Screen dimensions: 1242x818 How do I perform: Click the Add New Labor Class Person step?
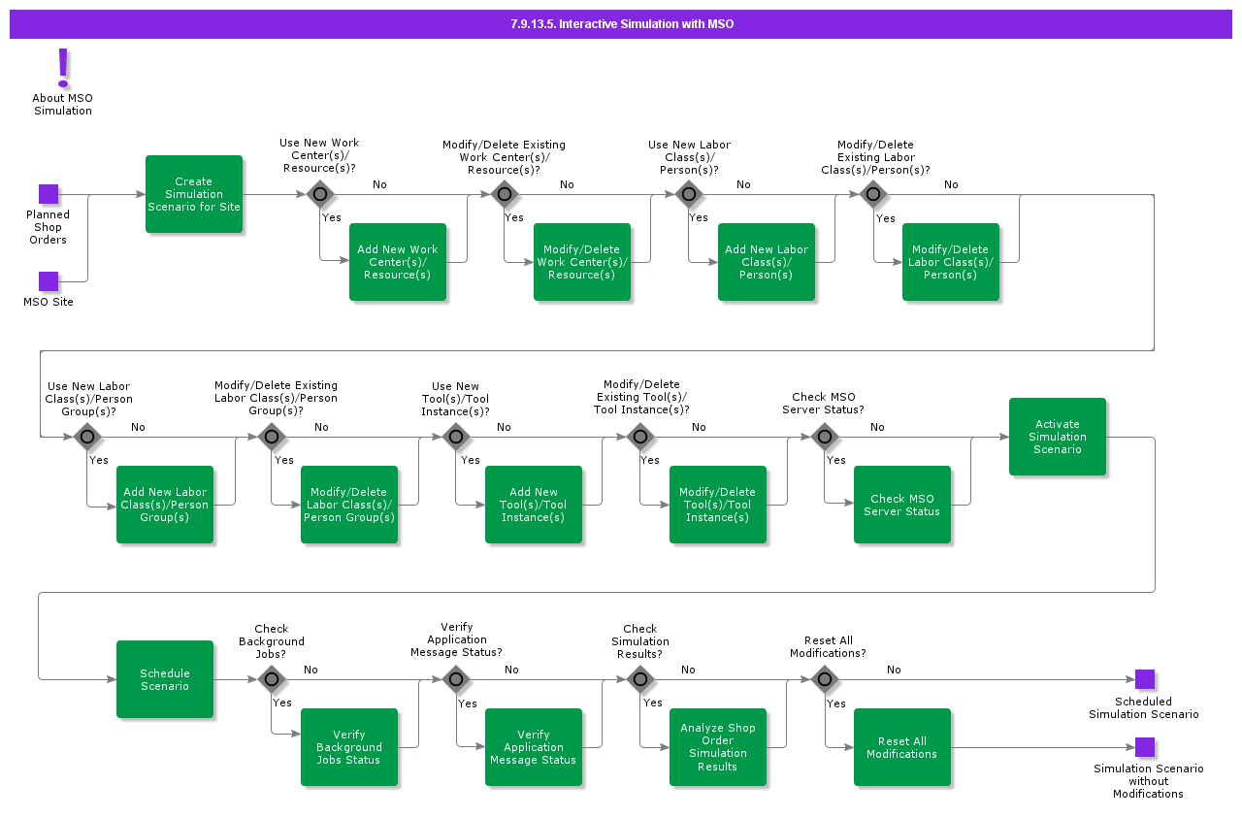pos(767,262)
